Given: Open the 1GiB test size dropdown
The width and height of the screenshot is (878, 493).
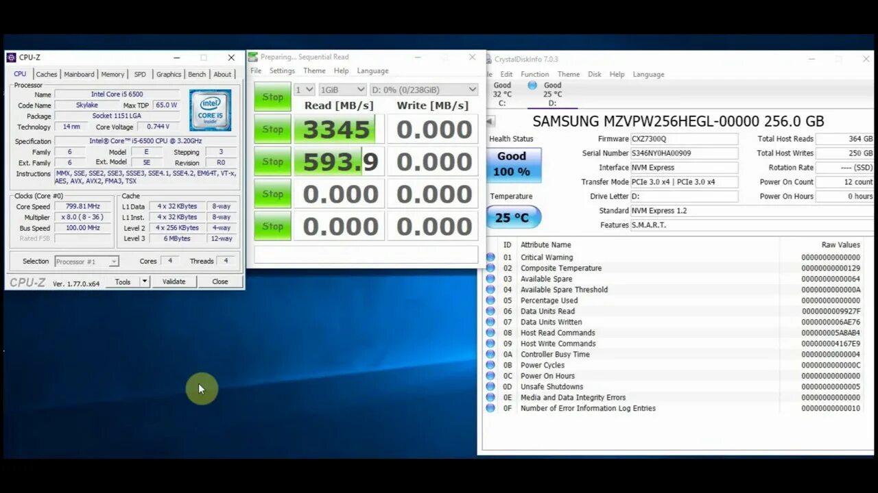Looking at the screenshot, I should (342, 90).
